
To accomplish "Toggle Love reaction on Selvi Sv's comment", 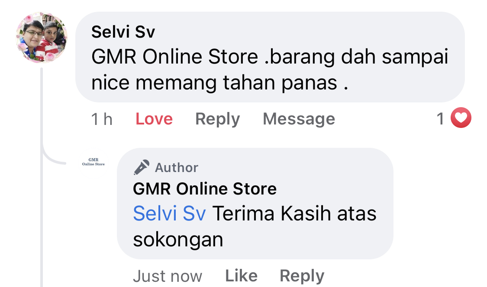I will point(154,119).
